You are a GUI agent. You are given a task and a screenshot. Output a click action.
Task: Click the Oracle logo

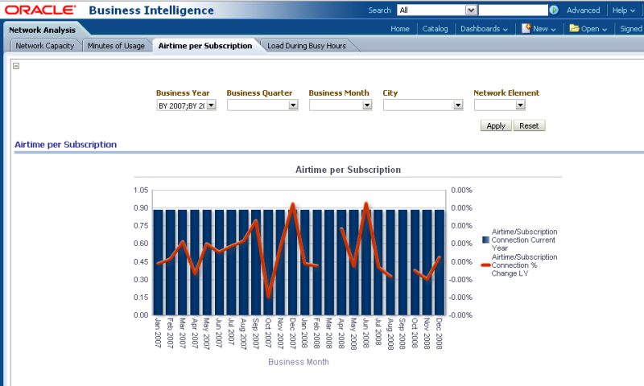tap(39, 10)
